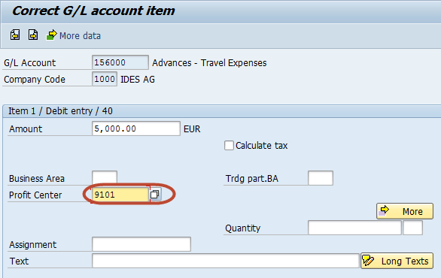Viewport: 441px width, 278px height.
Task: Select the Amount field showing 5,000.00
Action: click(x=136, y=128)
